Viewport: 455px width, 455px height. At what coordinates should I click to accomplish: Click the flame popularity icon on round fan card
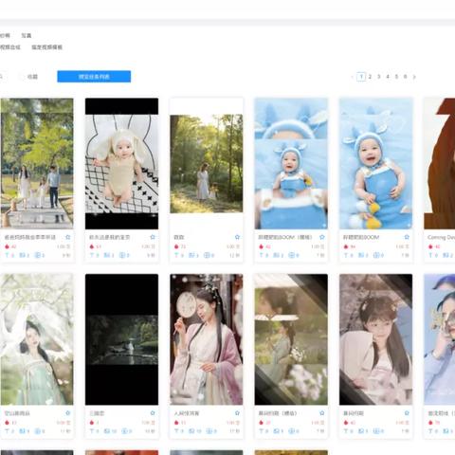click(176, 423)
